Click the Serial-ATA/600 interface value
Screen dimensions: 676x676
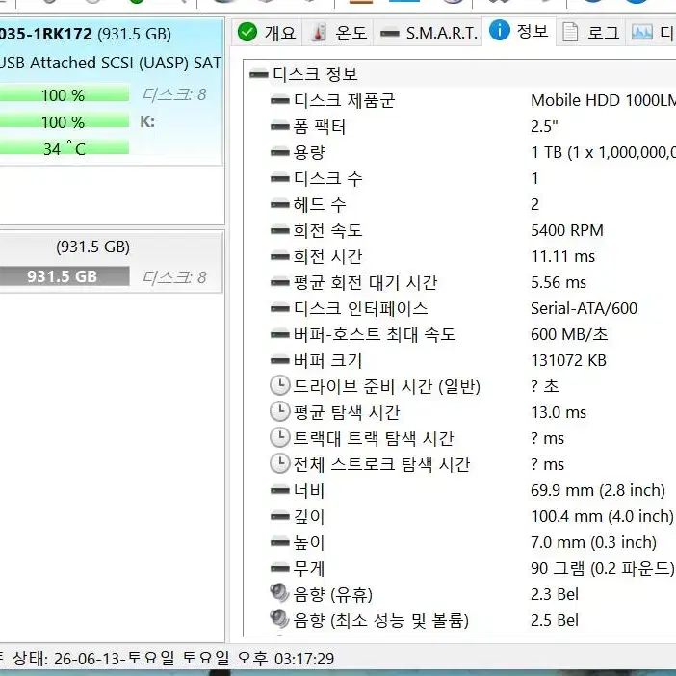[584, 308]
